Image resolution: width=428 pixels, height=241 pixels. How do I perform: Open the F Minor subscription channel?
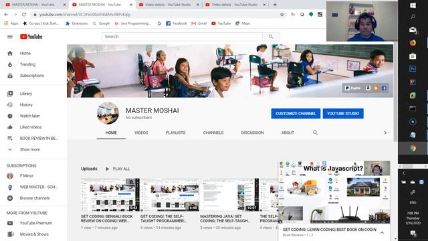pos(26,176)
